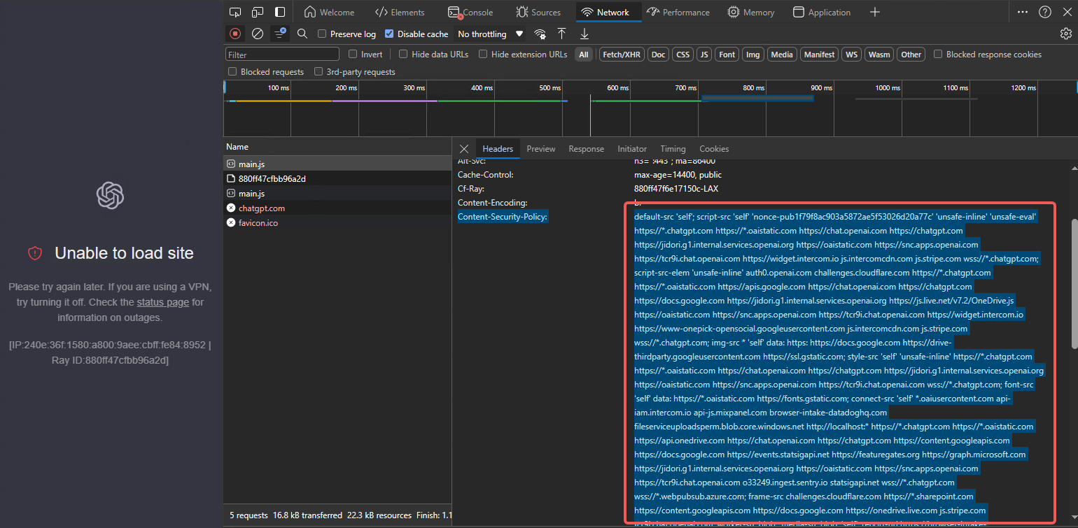Filter requests by Img
1078x528 pixels.
point(753,55)
